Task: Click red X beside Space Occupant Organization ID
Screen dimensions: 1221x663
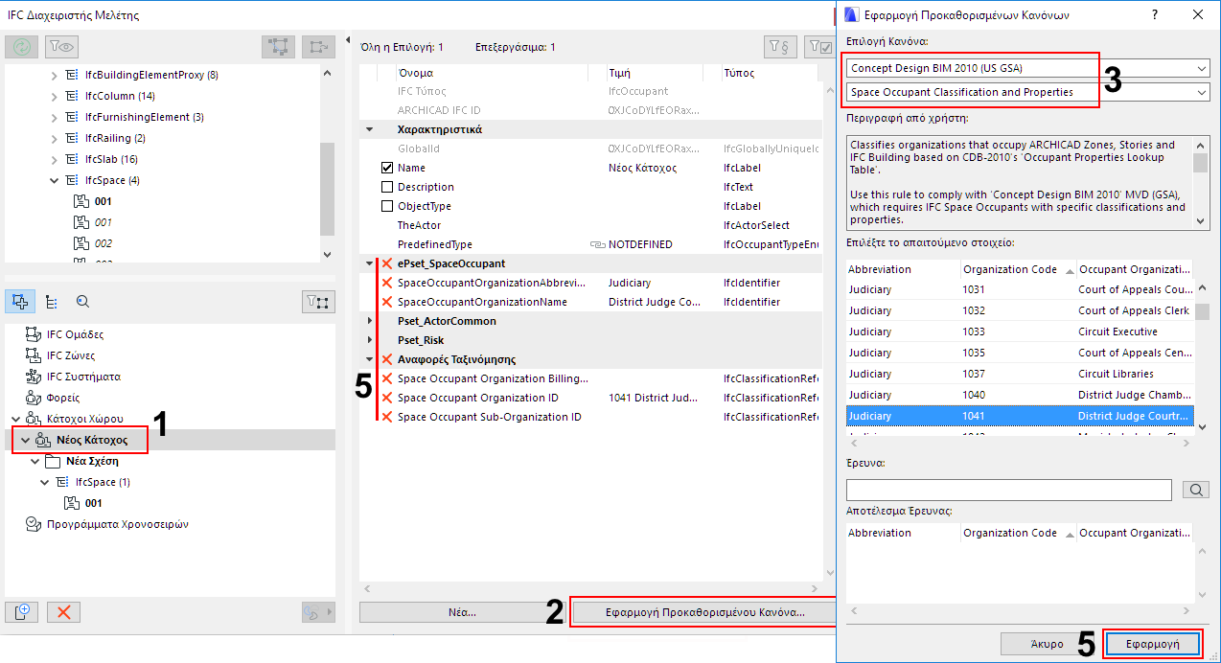Action: click(x=387, y=398)
